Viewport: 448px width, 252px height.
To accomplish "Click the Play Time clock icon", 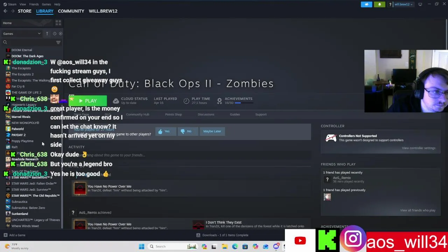I will click(x=186, y=101).
